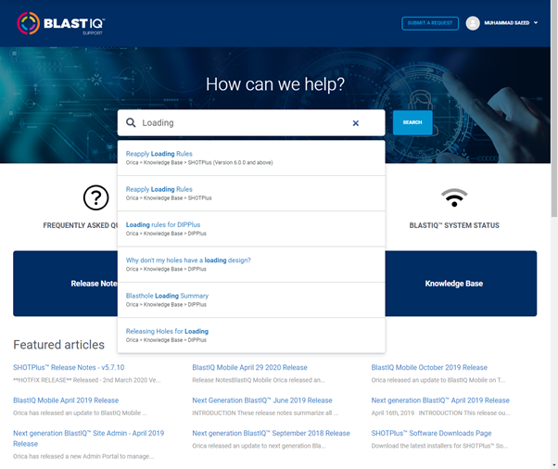The width and height of the screenshot is (558, 469).
Task: Click the user avatar icon
Action: [473, 23]
